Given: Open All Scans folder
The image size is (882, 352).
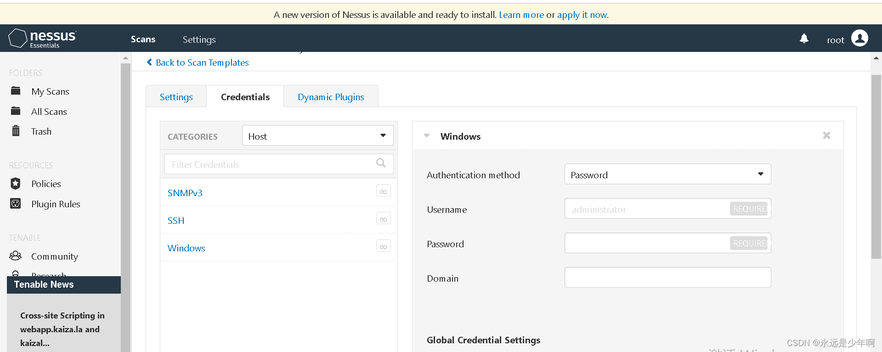Looking at the screenshot, I should [49, 112].
